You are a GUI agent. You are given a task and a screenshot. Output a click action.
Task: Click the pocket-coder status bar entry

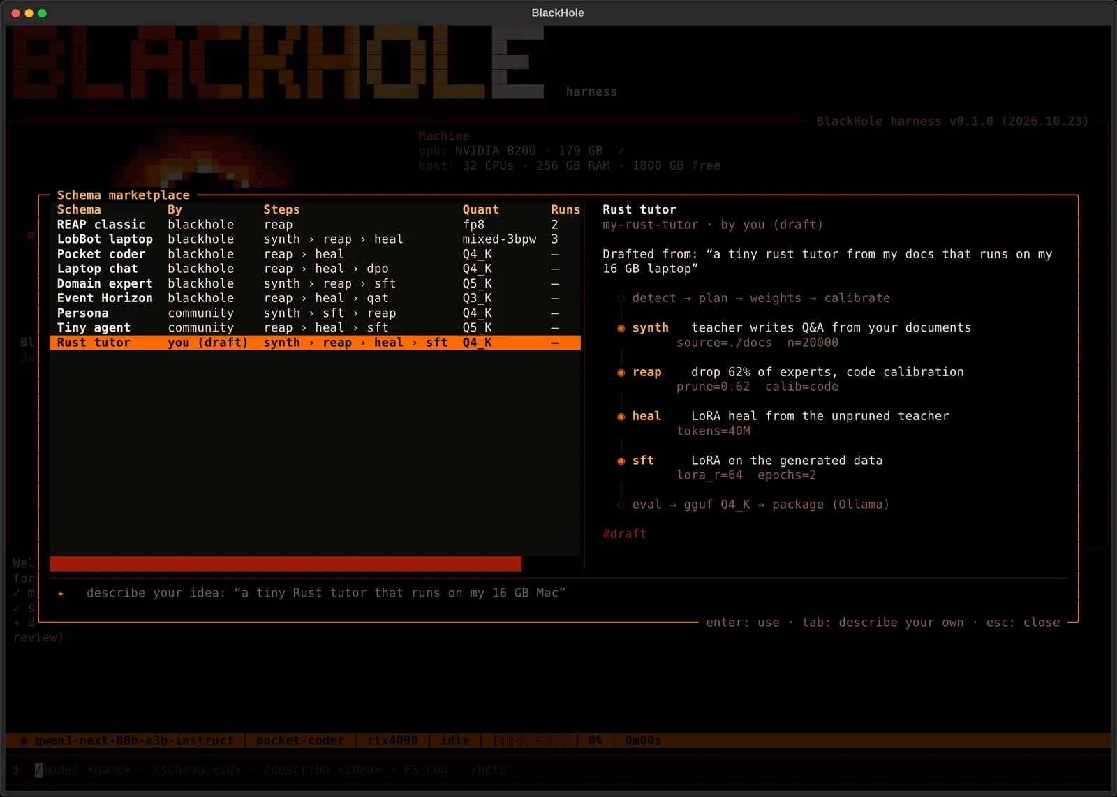click(300, 740)
